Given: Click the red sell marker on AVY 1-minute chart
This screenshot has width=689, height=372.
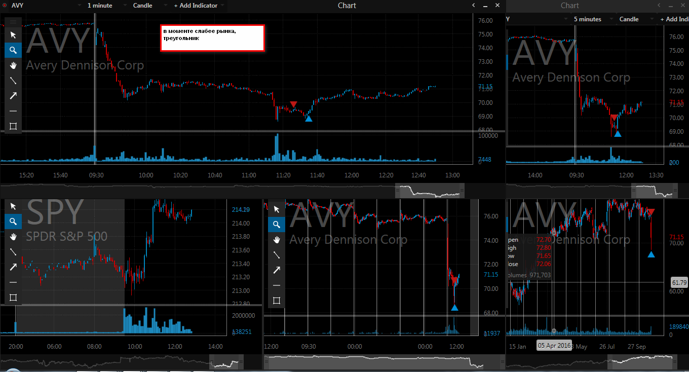Looking at the screenshot, I should click(293, 104).
